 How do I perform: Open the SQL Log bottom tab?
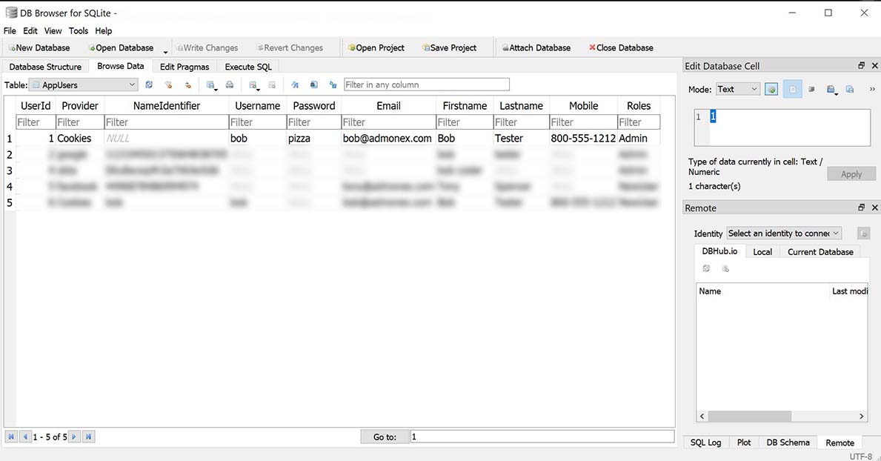coord(705,442)
